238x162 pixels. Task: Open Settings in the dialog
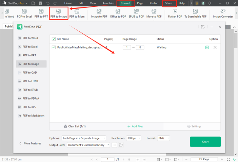pyautogui.click(x=194, y=126)
